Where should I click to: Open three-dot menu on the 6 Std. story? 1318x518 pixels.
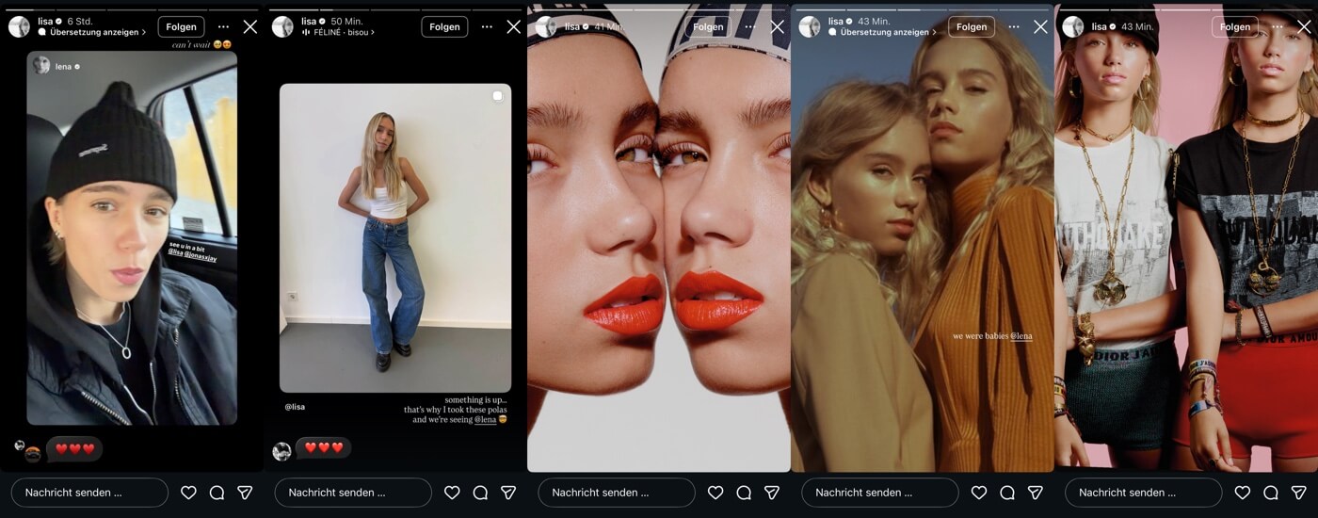[x=223, y=27]
